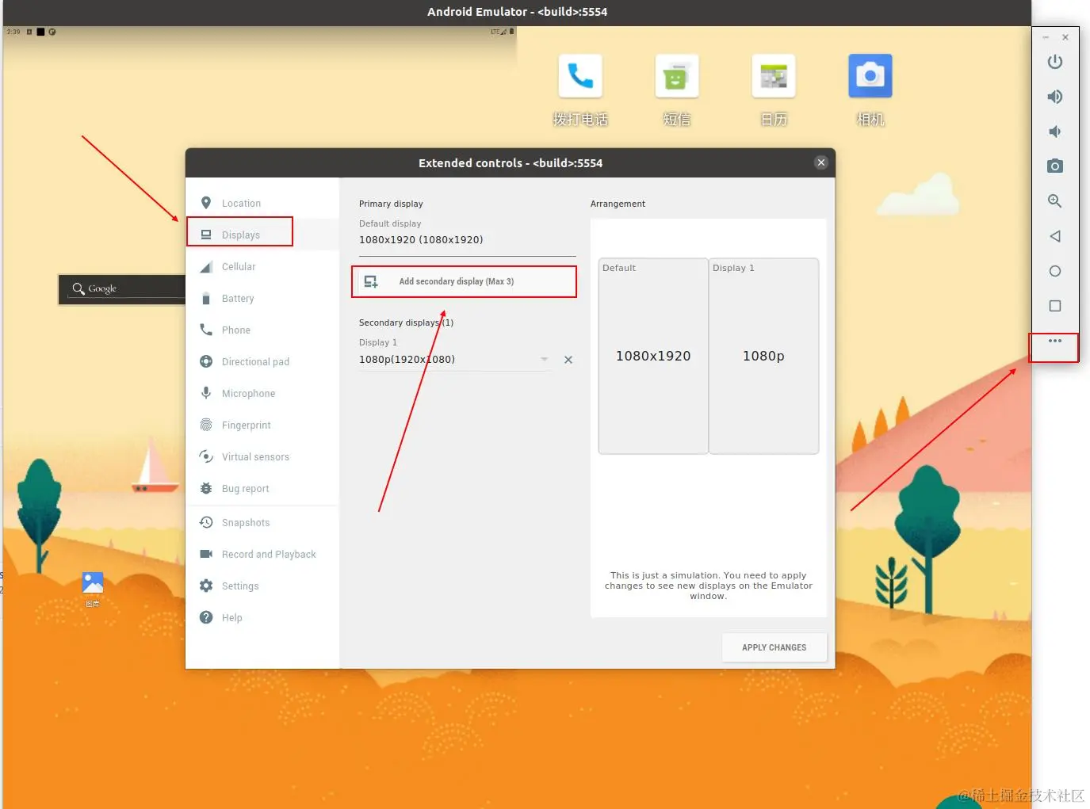
Task: Open Virtual sensors in the sidebar
Action: (262, 456)
